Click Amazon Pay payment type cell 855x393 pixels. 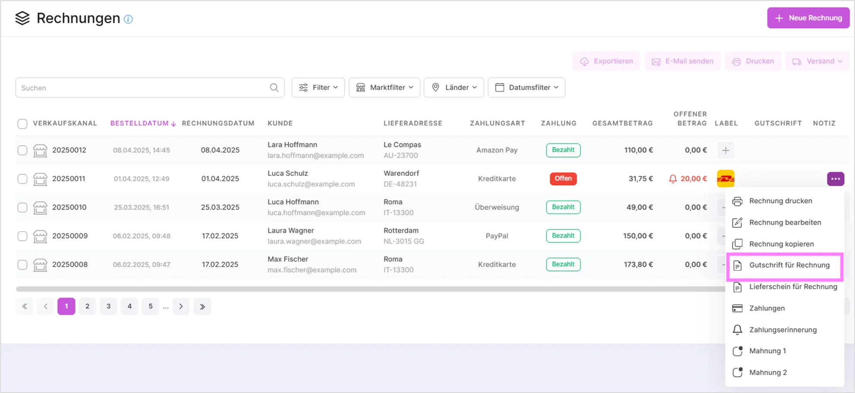coord(497,150)
